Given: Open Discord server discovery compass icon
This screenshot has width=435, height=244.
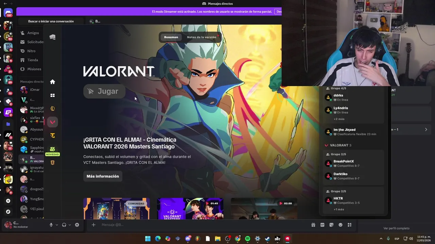Looking at the screenshot, I should 8,212.
